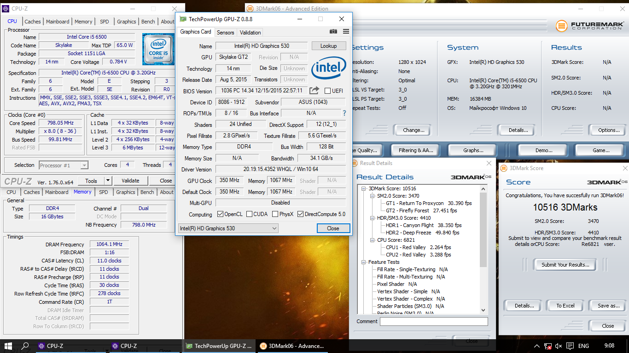Switch to the GPU-Z Sensors tab

click(x=226, y=32)
